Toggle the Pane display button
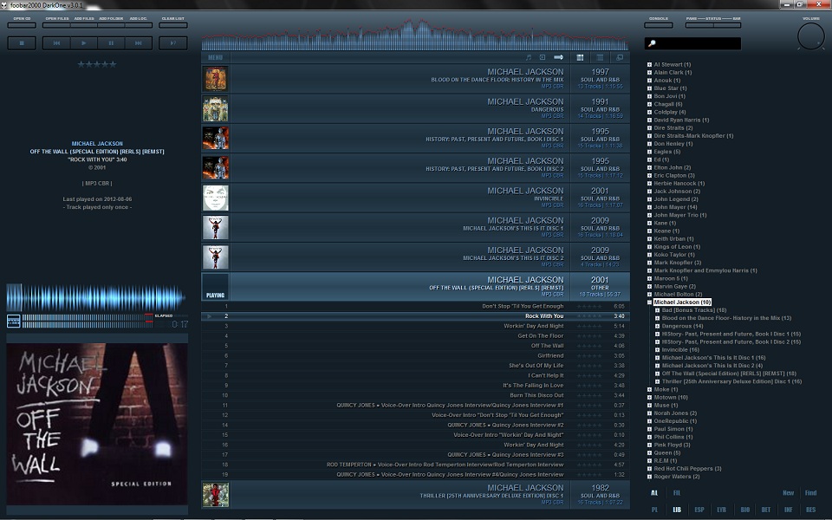 [x=699, y=24]
